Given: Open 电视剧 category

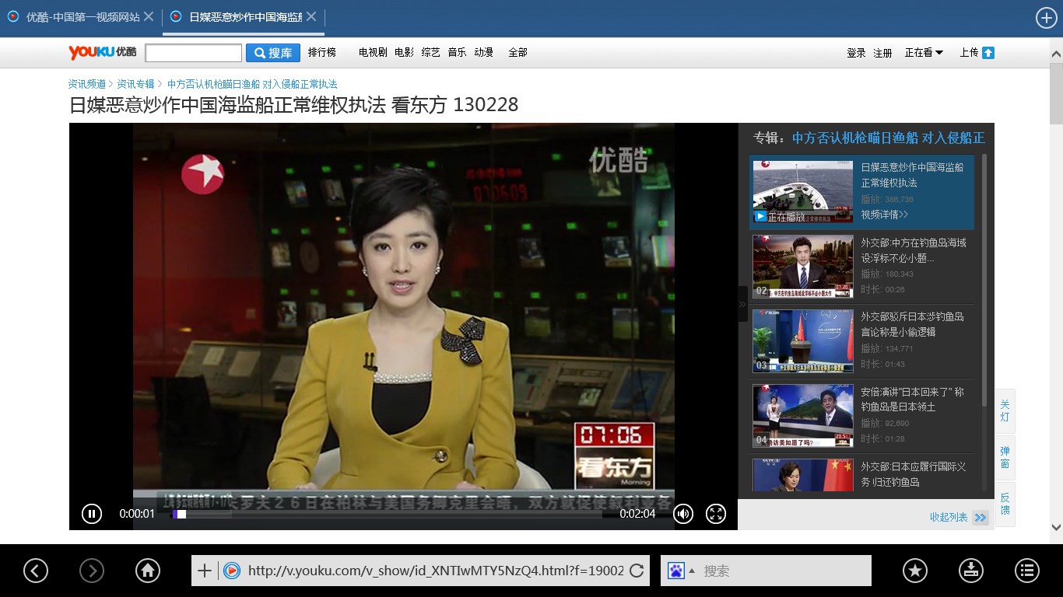Looking at the screenshot, I should pos(373,53).
